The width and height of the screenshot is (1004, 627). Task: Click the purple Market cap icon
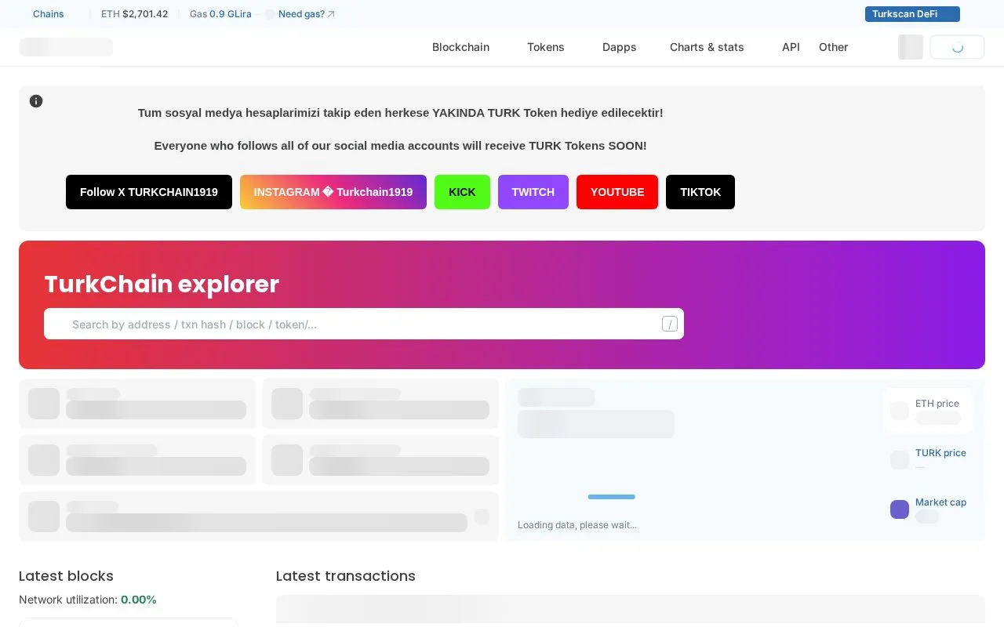click(x=900, y=509)
